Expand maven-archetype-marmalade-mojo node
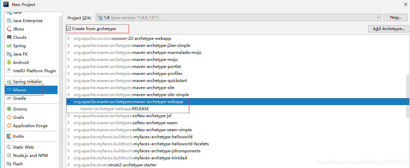This screenshot has height=168, width=410. 69,53
